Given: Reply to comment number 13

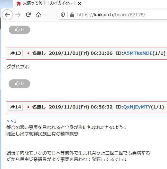Looking at the screenshot, I should coord(16,53).
